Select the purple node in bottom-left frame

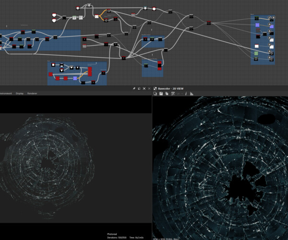coord(75,78)
